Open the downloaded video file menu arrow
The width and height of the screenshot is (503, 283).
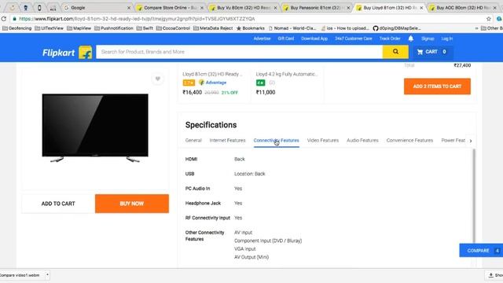(x=47, y=275)
